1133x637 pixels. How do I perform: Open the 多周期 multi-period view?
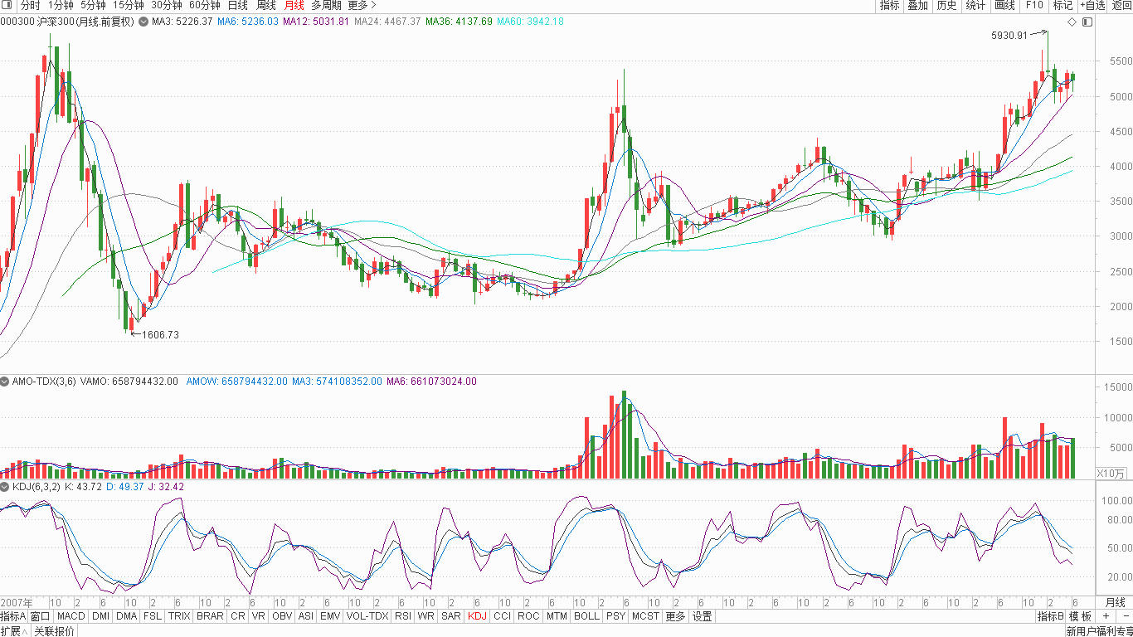pyautogui.click(x=326, y=5)
